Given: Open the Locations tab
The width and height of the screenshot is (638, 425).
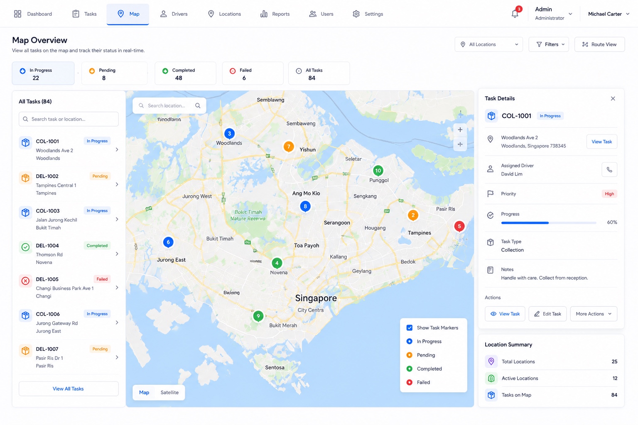Looking at the screenshot, I should point(224,14).
